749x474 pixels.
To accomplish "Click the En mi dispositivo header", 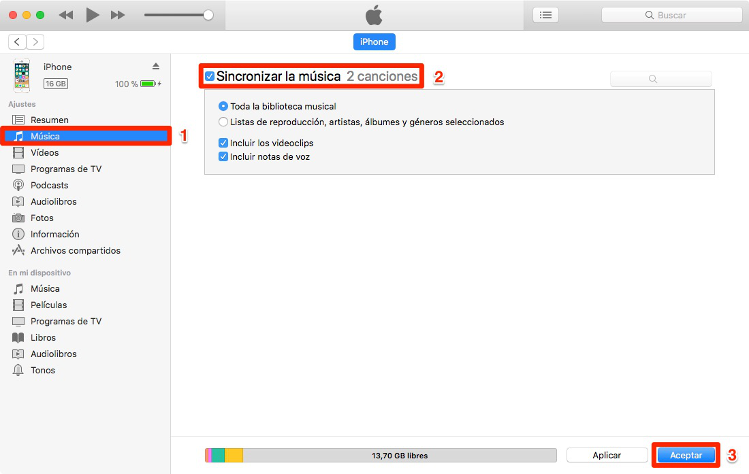I will tap(39, 273).
